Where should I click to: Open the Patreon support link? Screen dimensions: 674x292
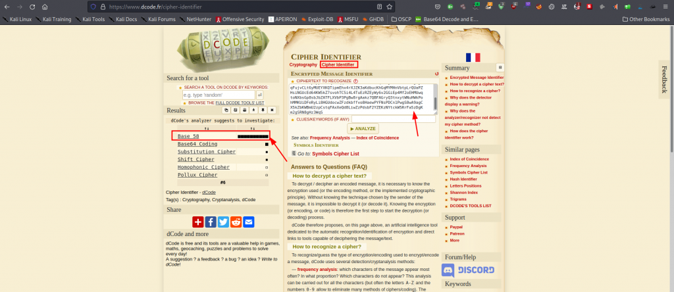[x=457, y=233]
